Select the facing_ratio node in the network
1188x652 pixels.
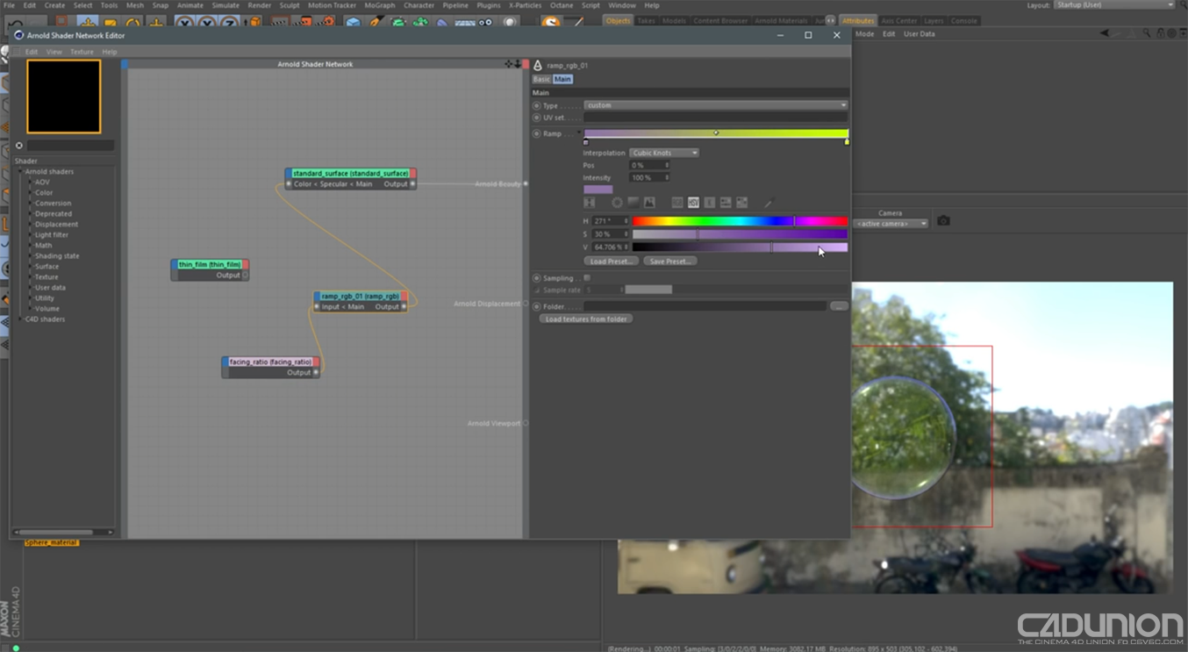[271, 361]
